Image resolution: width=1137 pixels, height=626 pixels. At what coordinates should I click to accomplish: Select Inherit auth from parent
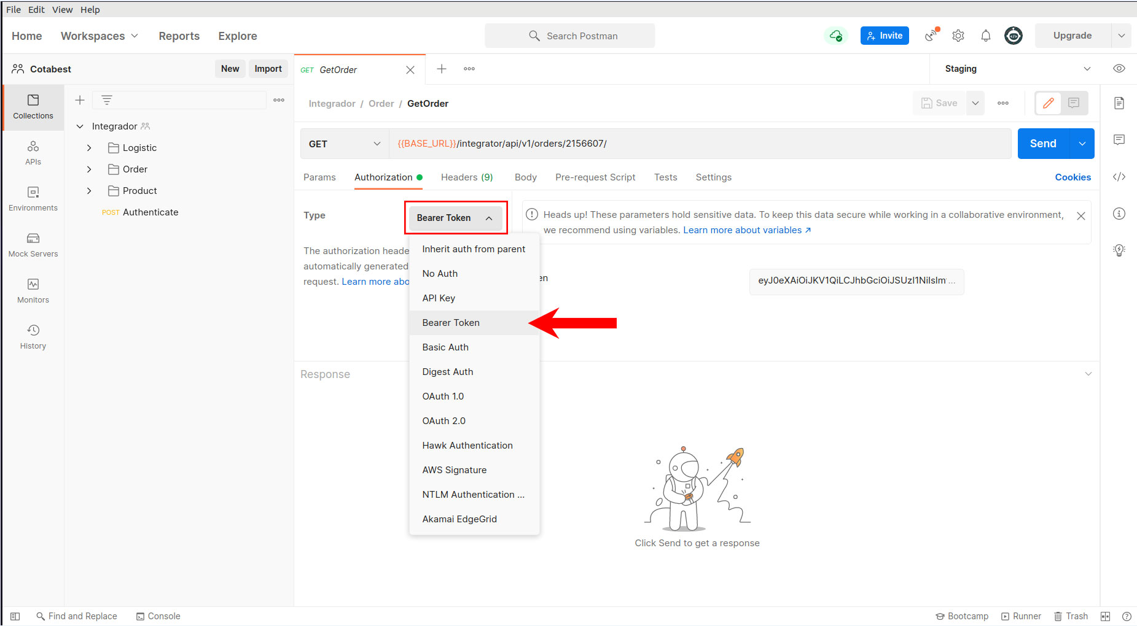pos(474,249)
